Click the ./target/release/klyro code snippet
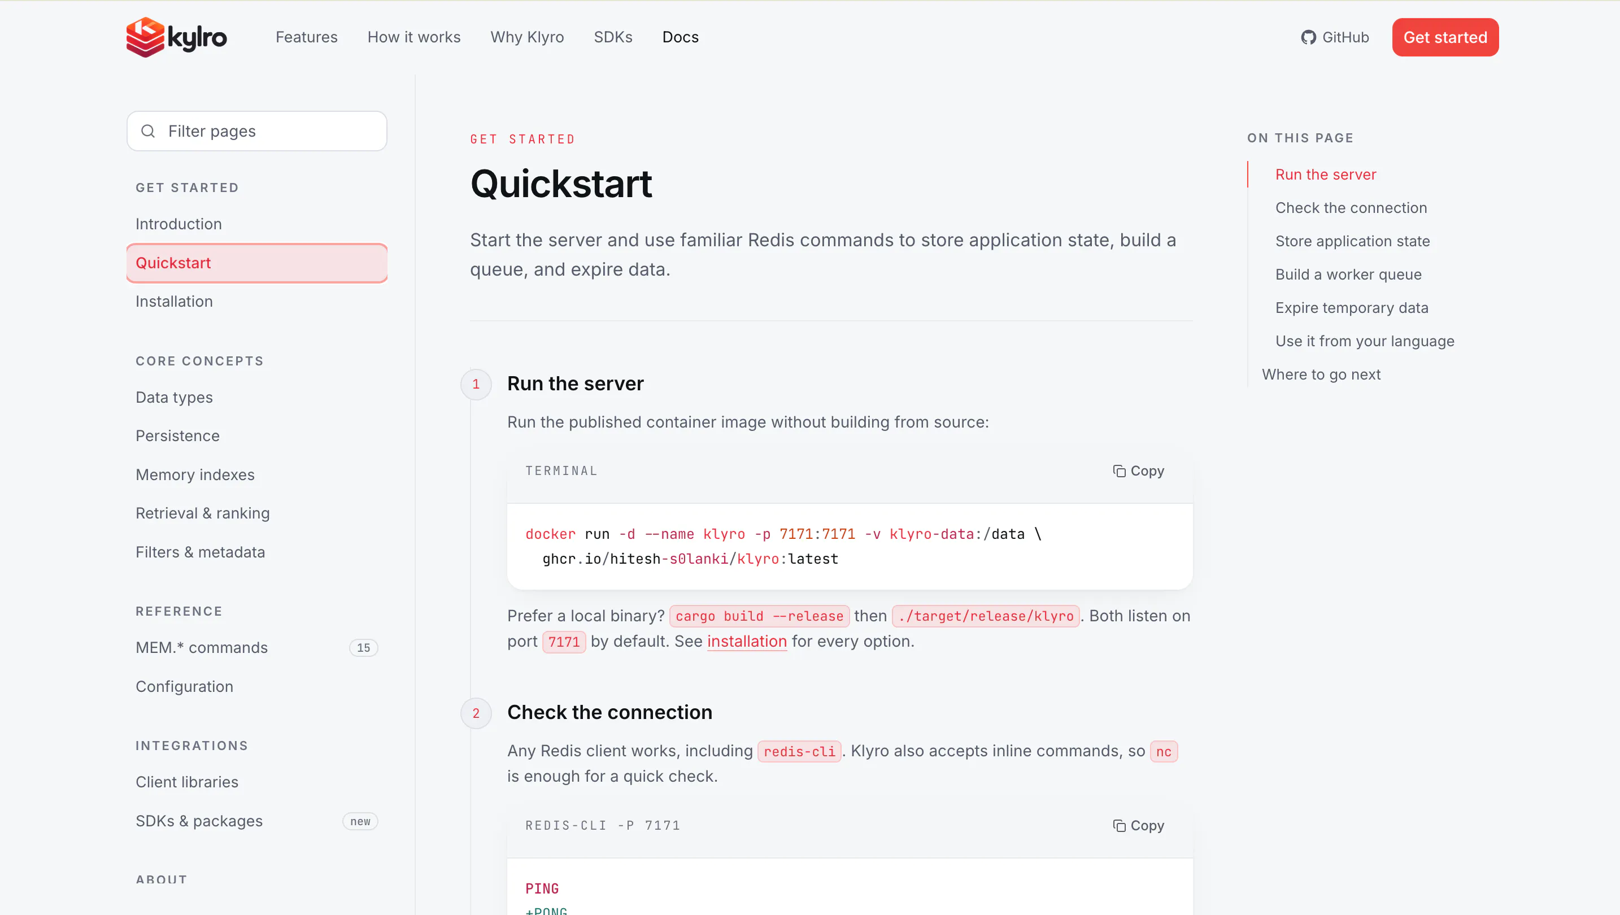This screenshot has width=1620, height=915. click(x=986, y=616)
